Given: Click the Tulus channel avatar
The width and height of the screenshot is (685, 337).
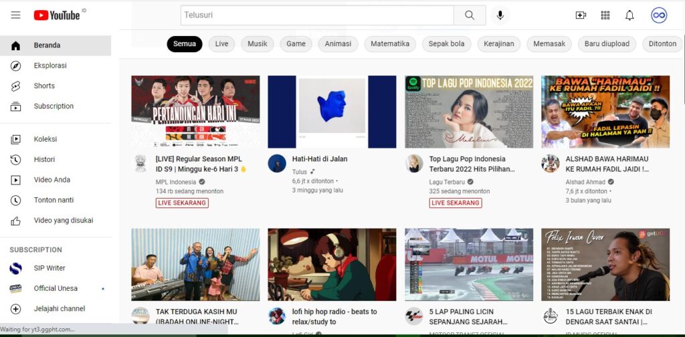Looking at the screenshot, I should 277,163.
